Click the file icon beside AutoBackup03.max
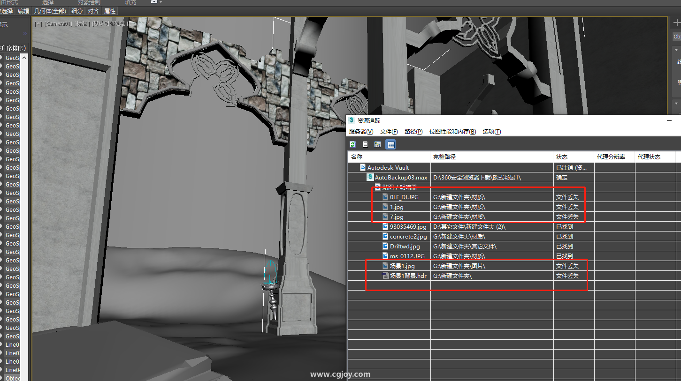 coord(370,177)
